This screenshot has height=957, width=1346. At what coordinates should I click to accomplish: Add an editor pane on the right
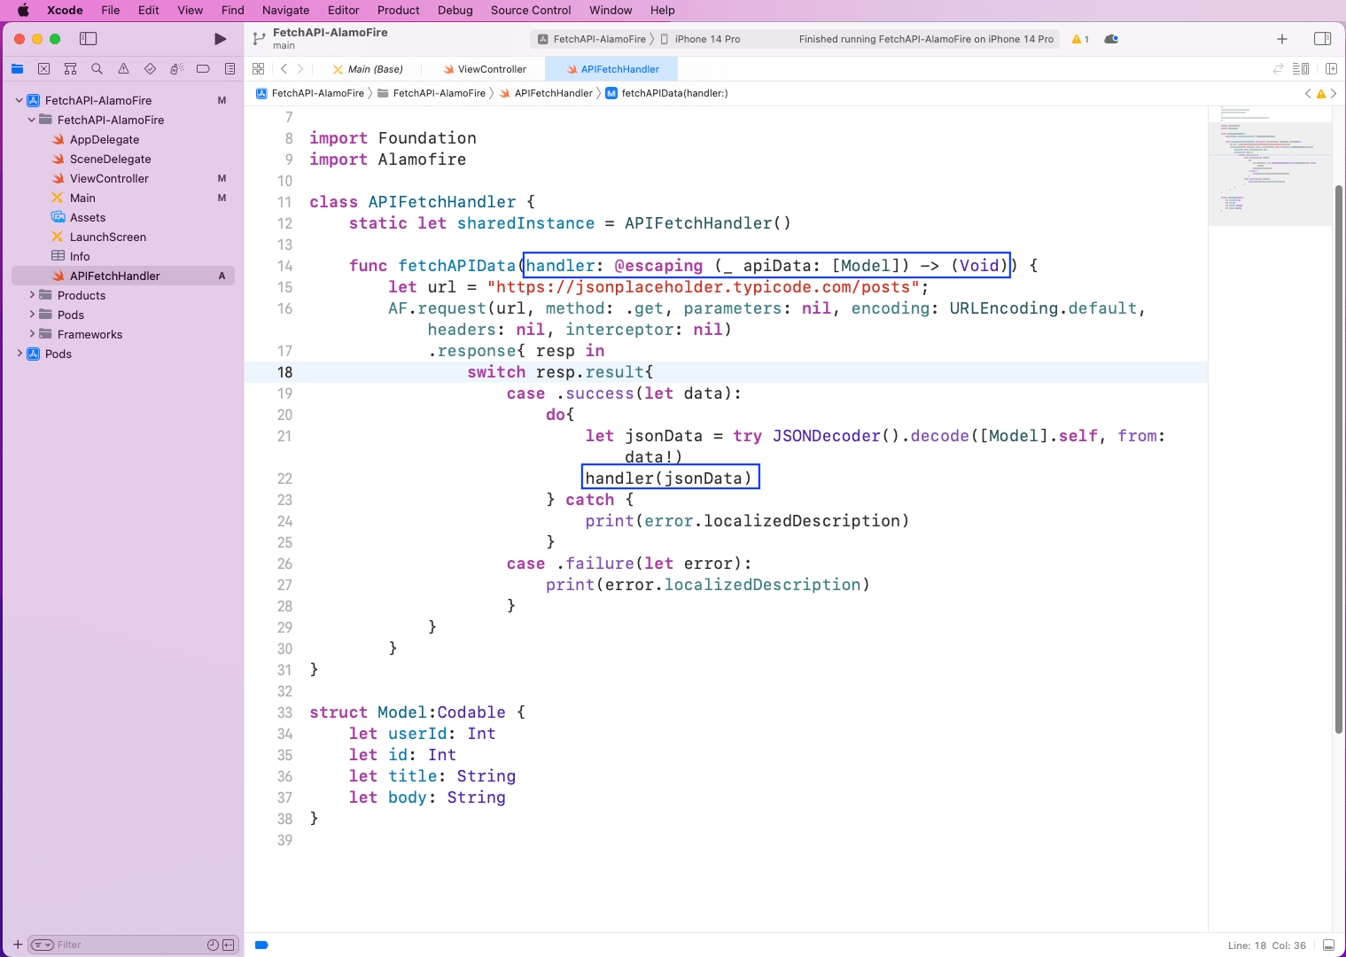(1331, 69)
